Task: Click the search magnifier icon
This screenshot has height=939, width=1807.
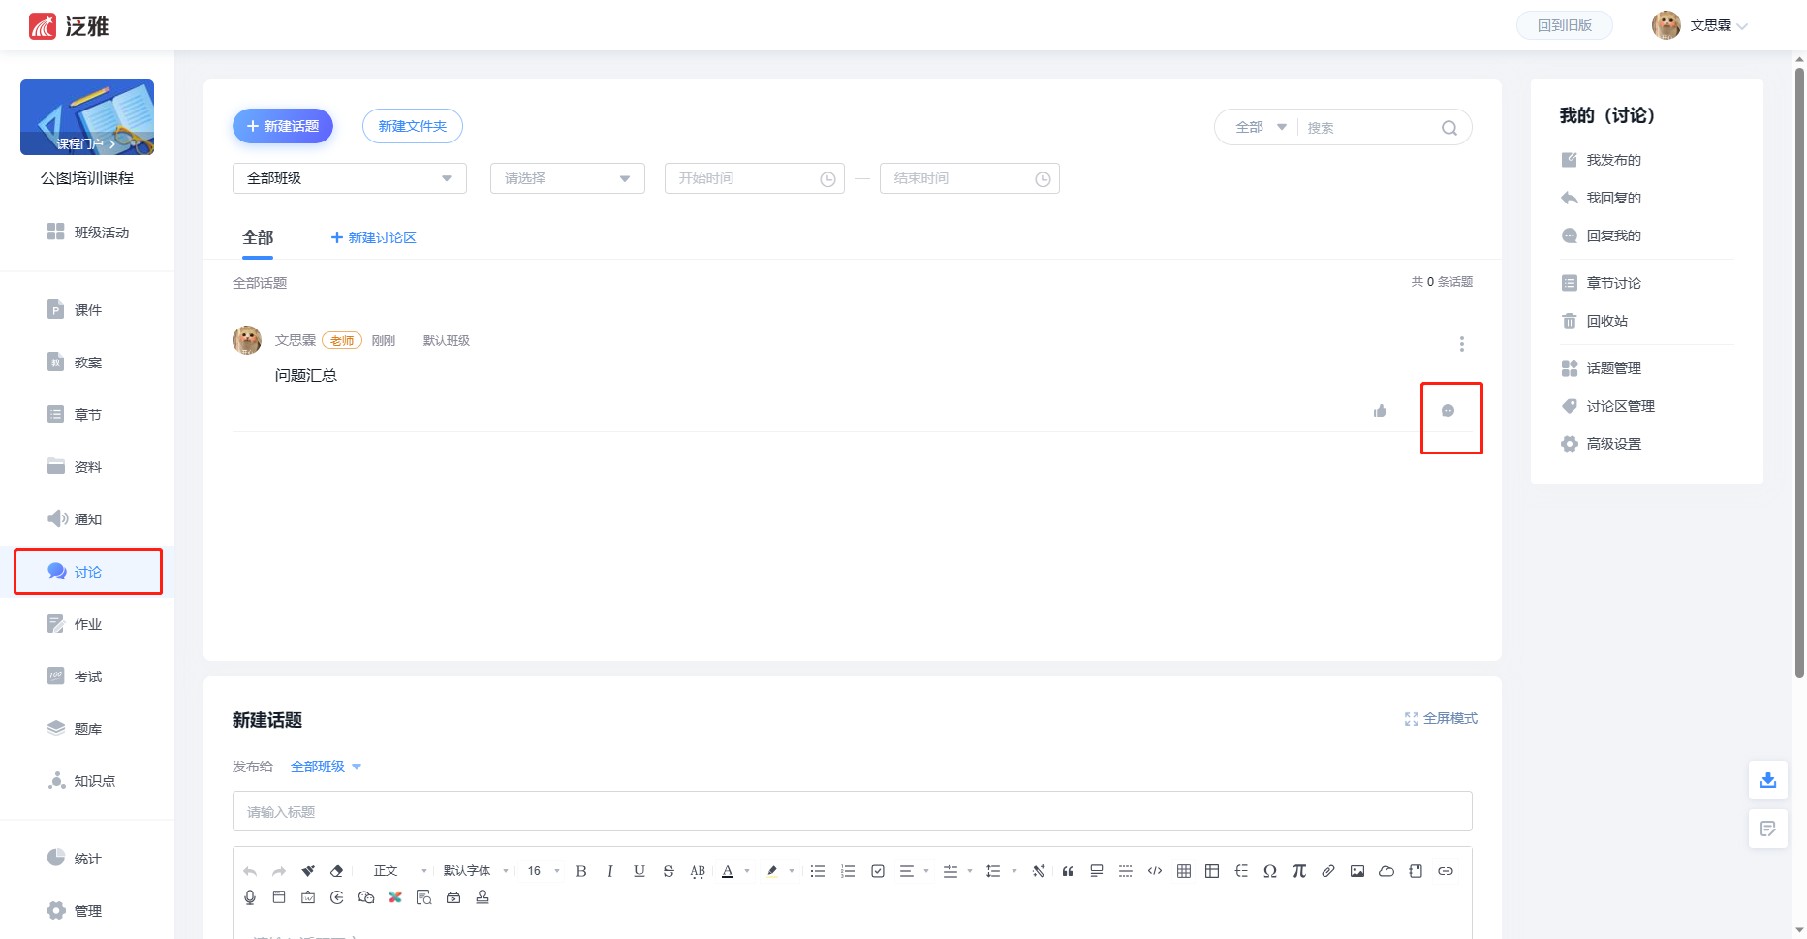Action: point(1449,128)
